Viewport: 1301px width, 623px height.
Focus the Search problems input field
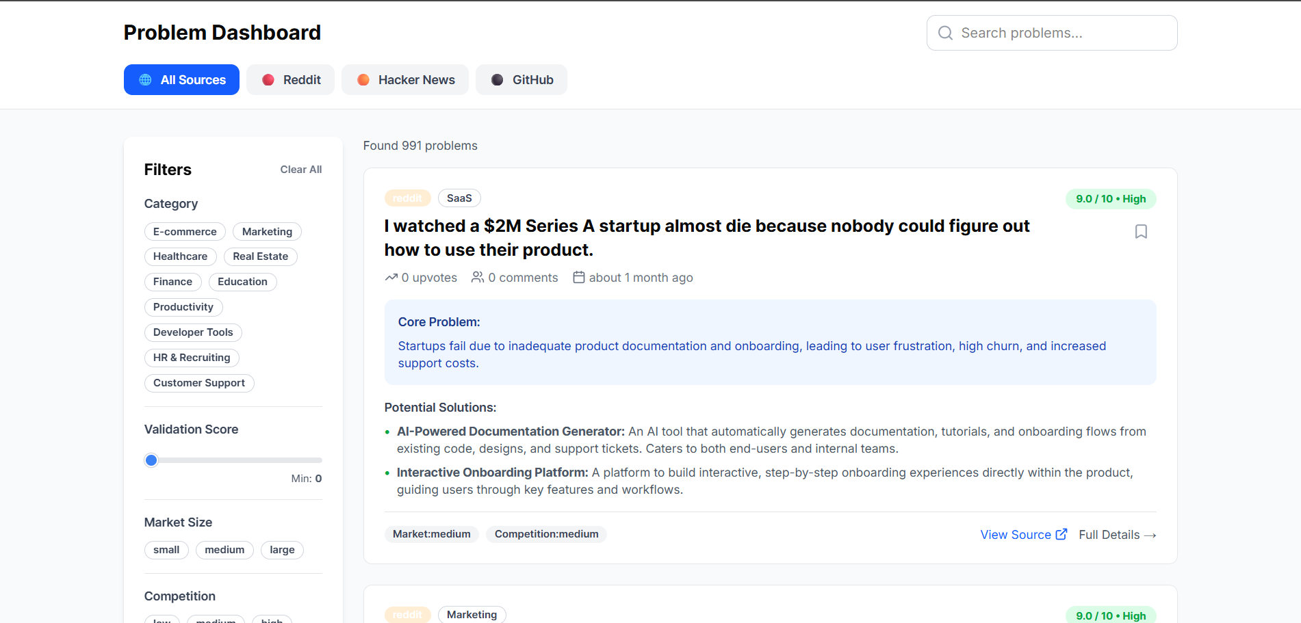click(x=1061, y=33)
